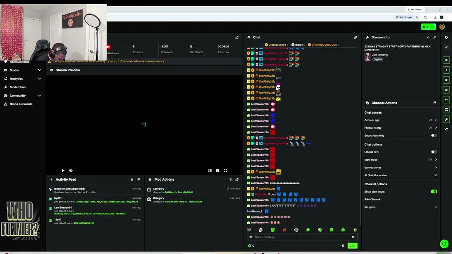
Task: Pop out the Activity Feed panel
Action: pyautogui.click(x=138, y=180)
